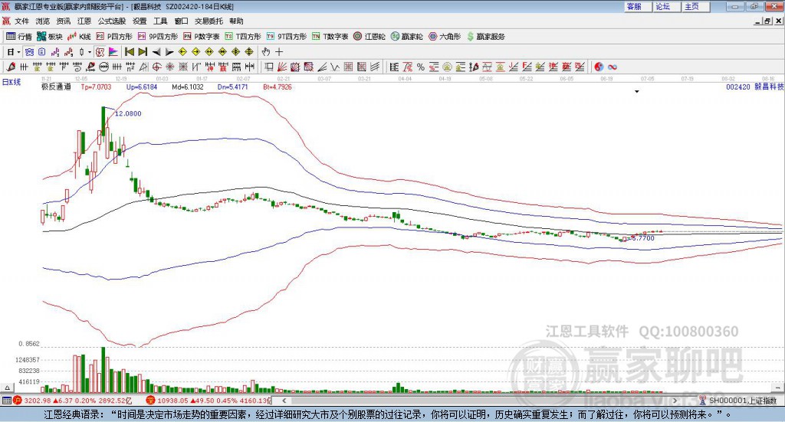Collapse panel with bottom-left up triangle button

coord(7,388)
